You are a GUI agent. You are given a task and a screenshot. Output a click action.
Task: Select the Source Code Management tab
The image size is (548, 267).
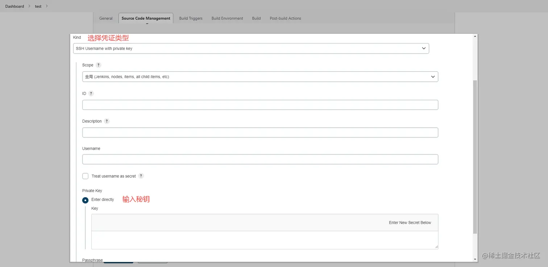pos(146,18)
